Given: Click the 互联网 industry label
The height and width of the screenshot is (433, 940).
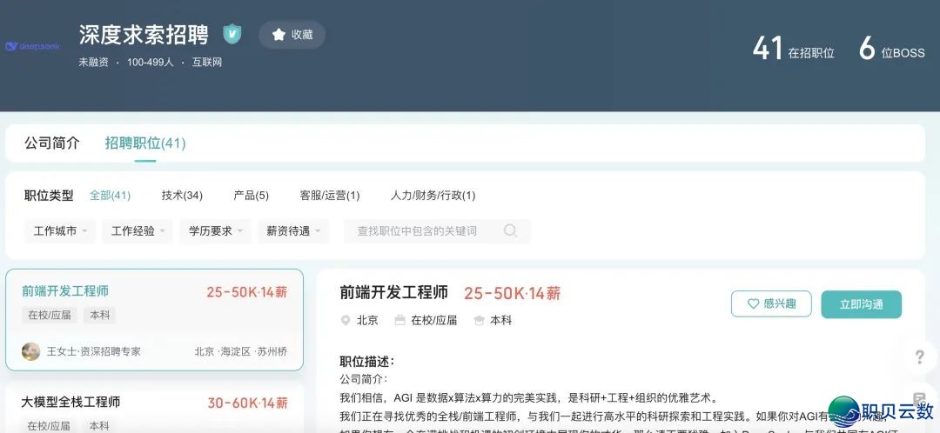Looking at the screenshot, I should 207,63.
